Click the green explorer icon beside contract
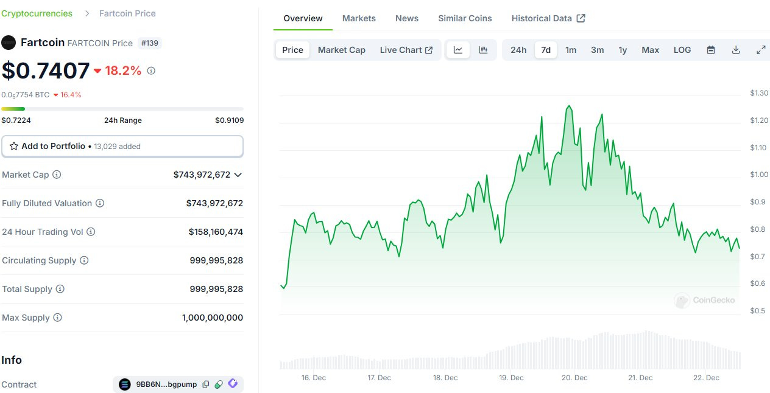Viewport: 770px width, 393px height. pos(219,384)
